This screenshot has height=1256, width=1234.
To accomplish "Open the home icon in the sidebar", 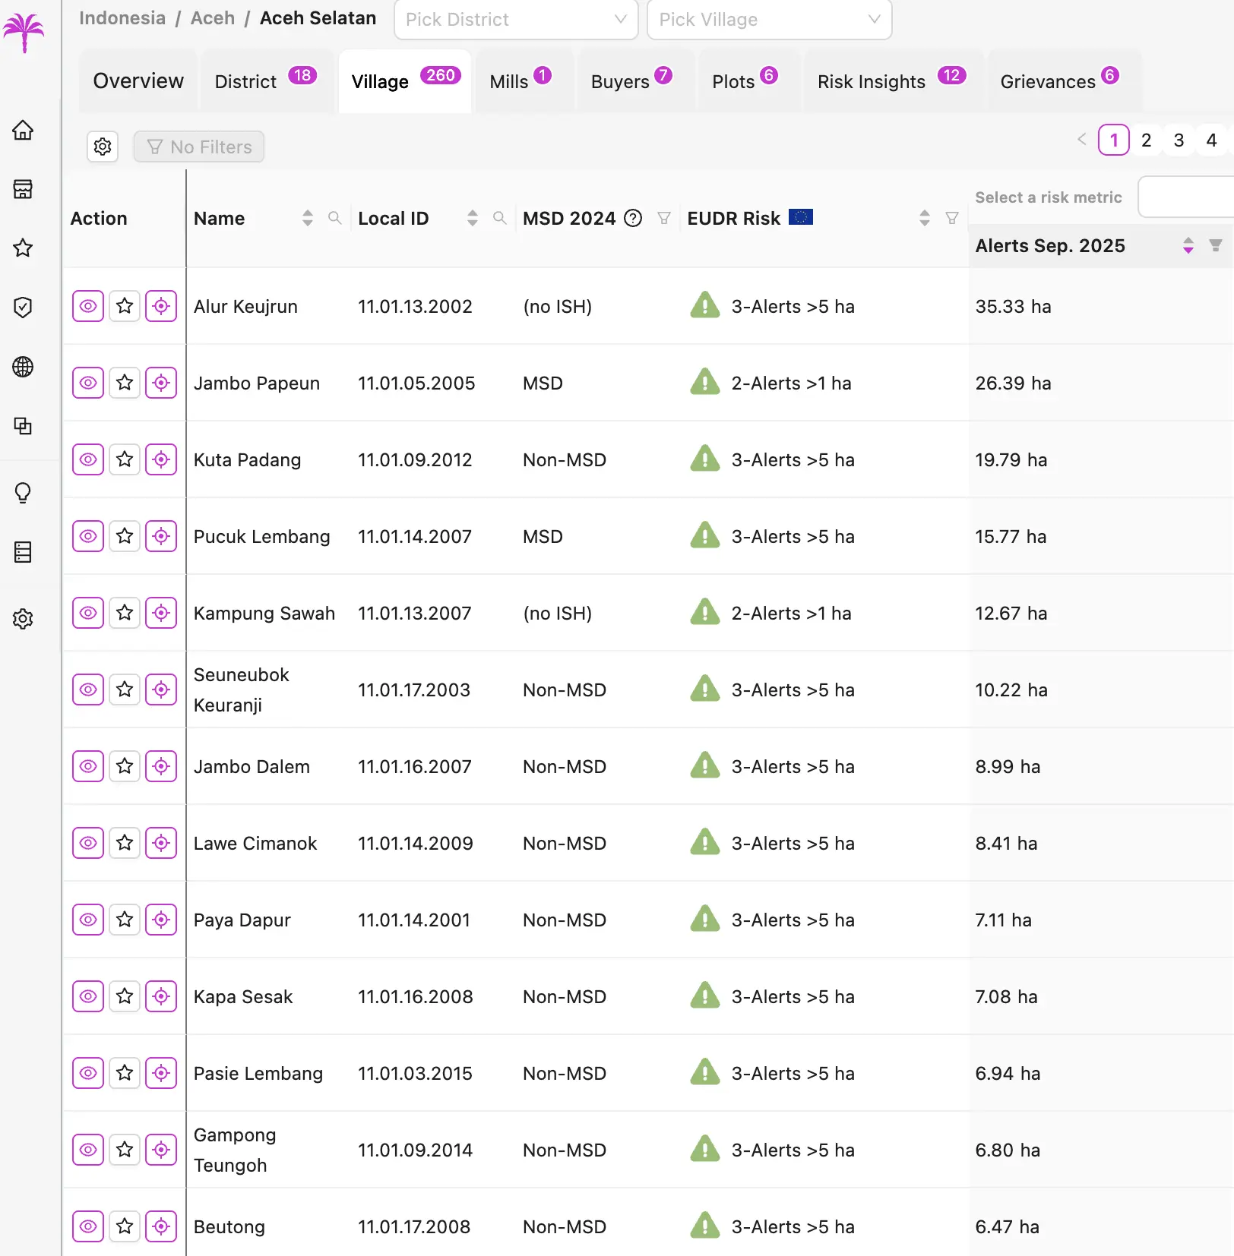I will [23, 131].
